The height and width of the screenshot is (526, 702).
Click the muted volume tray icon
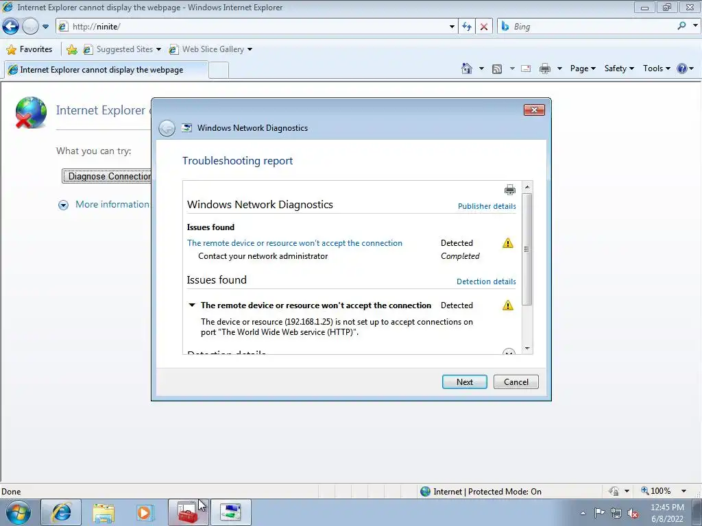[633, 514]
